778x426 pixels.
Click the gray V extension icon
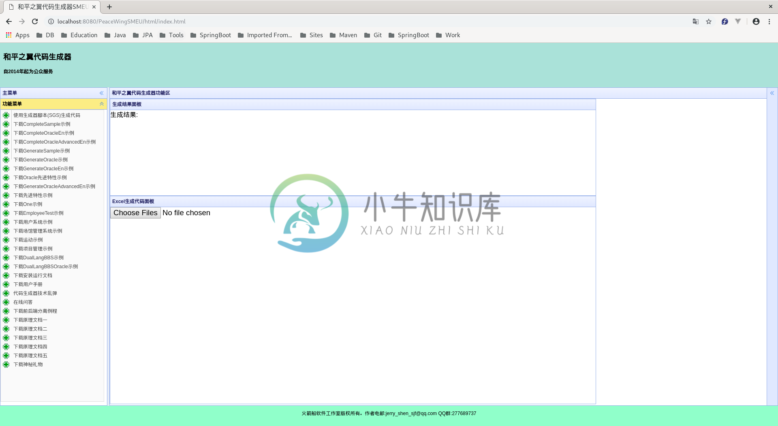(x=738, y=21)
